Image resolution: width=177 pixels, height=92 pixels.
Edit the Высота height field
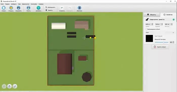coord(168,24)
